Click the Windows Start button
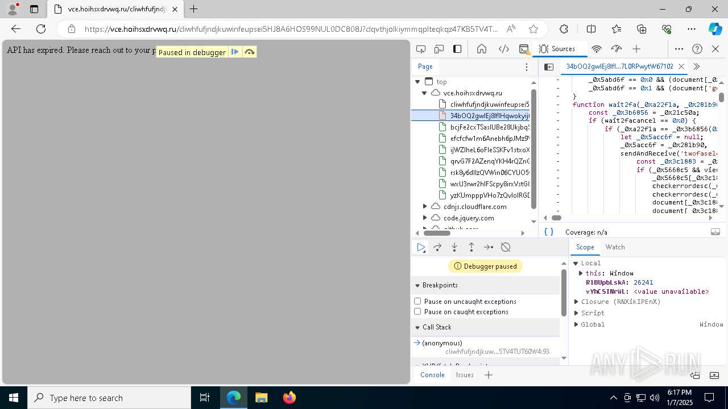The width and height of the screenshot is (728, 409). [14, 398]
